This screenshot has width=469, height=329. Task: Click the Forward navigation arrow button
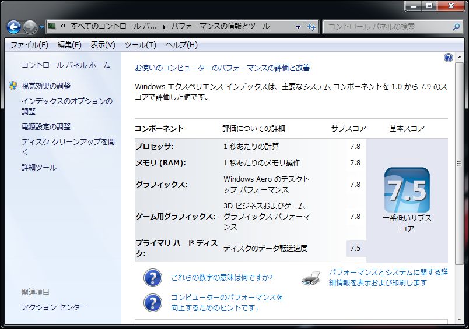click(30, 27)
